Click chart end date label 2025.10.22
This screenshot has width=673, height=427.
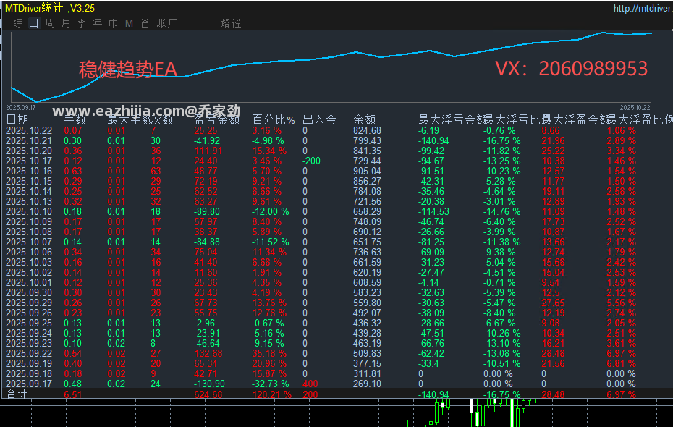click(635, 107)
